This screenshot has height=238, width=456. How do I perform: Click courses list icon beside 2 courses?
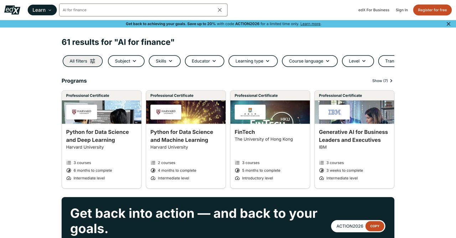pyautogui.click(x=153, y=163)
